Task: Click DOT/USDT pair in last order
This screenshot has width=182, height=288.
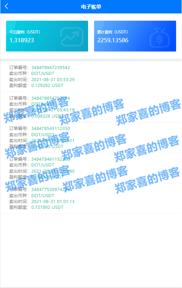Action: click(43, 196)
